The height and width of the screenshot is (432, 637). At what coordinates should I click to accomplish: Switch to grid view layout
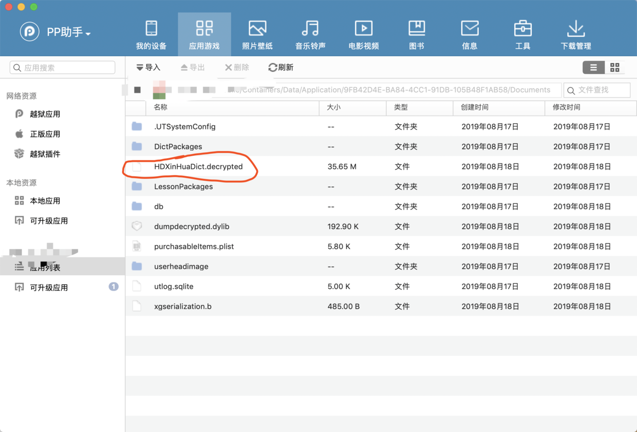click(x=615, y=67)
